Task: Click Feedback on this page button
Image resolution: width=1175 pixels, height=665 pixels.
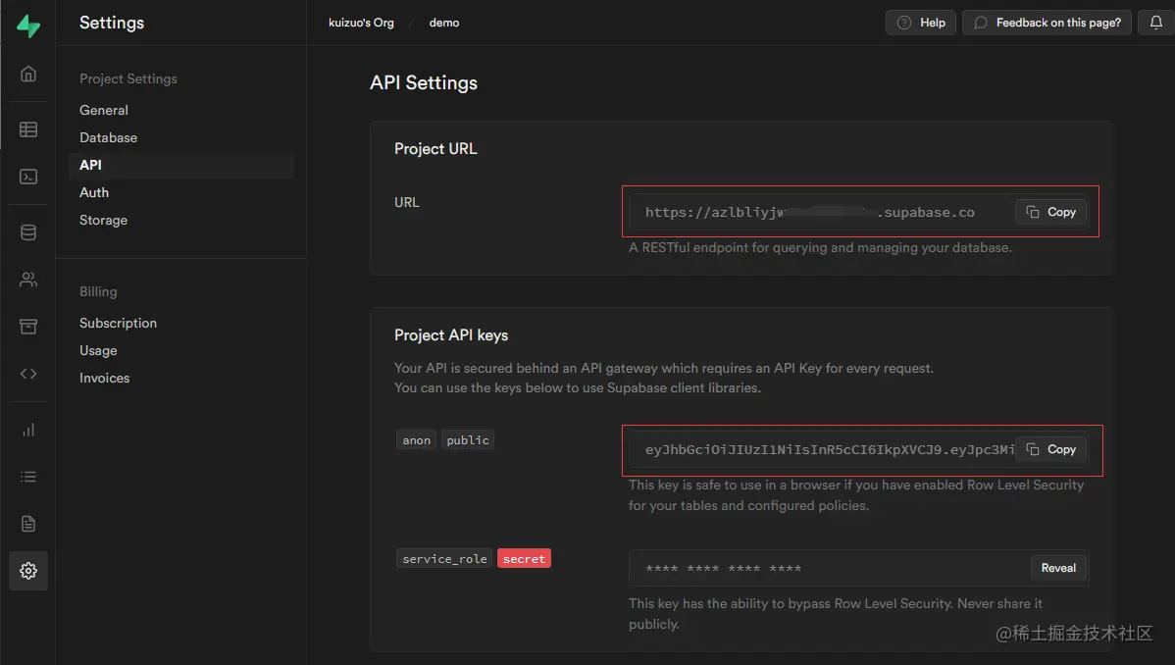Action: point(1047,23)
